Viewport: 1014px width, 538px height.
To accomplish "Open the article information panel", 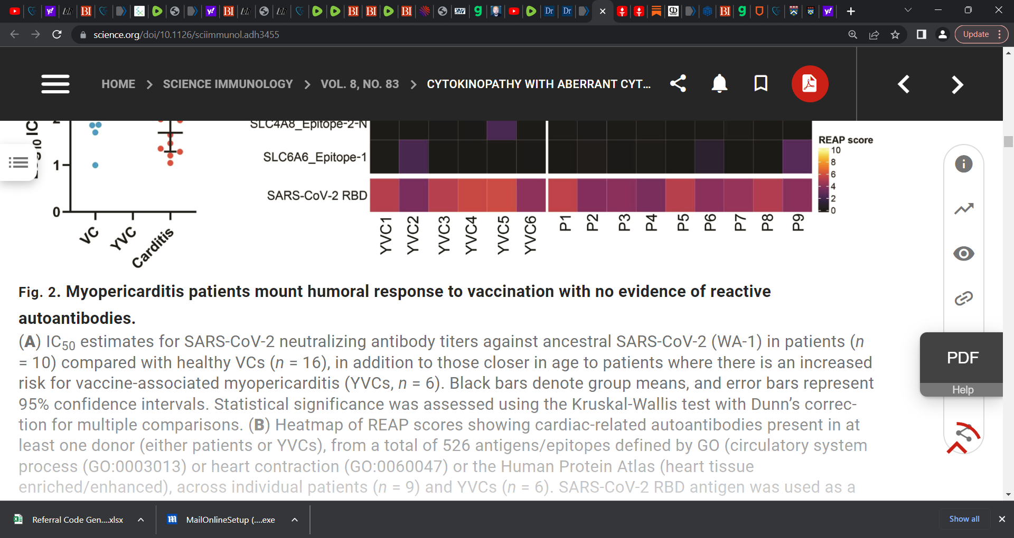I will tap(964, 164).
